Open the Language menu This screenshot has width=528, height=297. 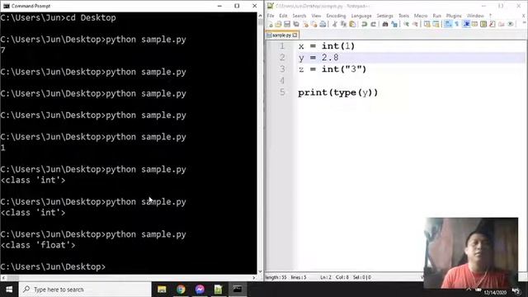(361, 16)
